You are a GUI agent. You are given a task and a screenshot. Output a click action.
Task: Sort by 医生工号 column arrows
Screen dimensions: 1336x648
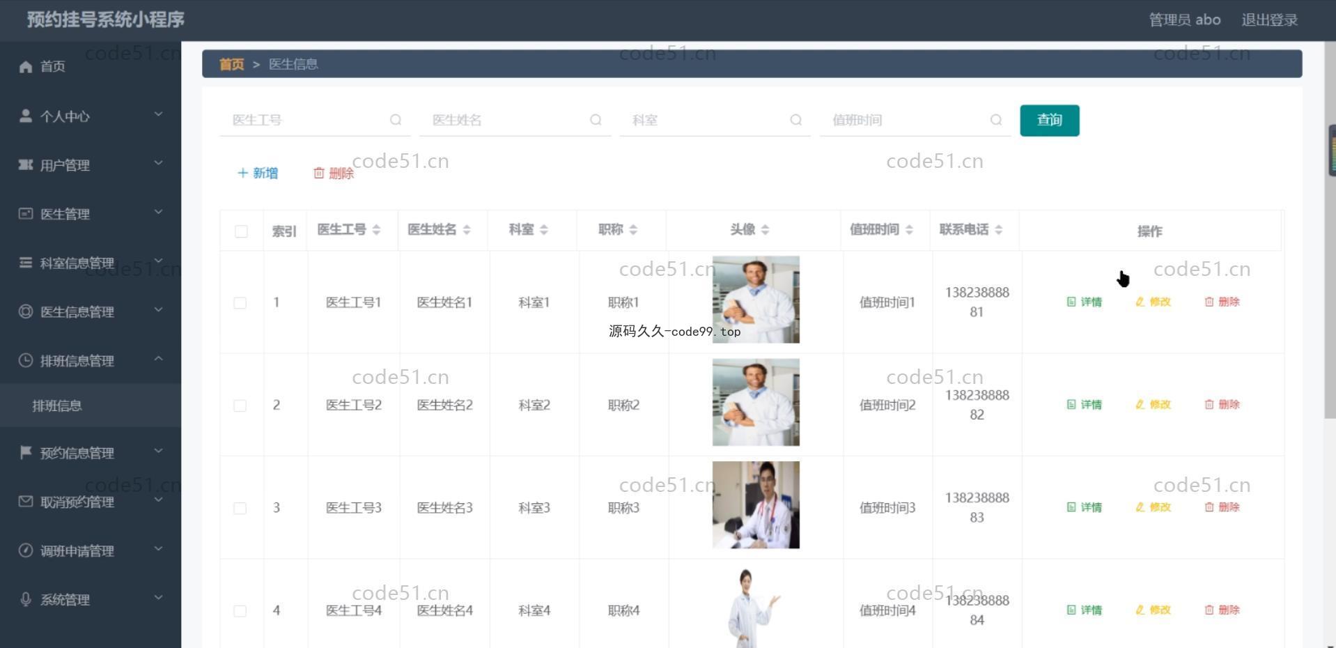376,230
